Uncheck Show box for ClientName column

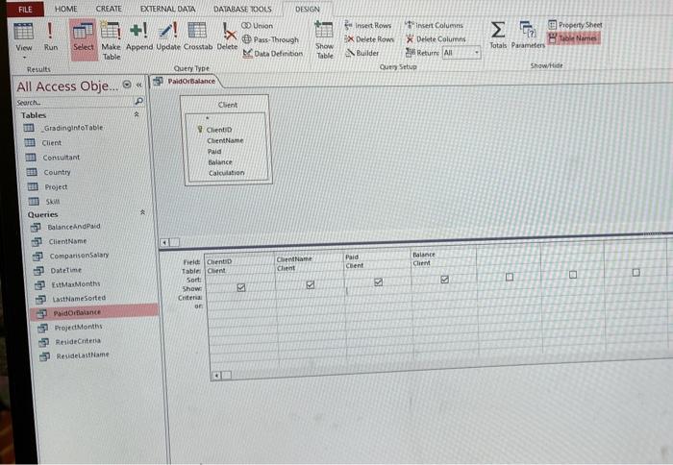click(311, 284)
